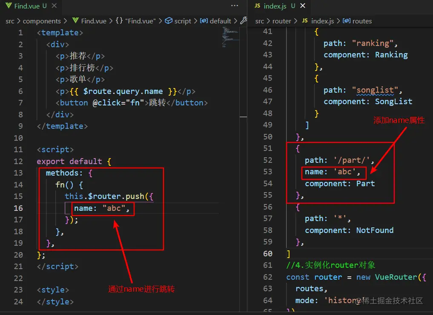
Task: Click the $route.query.name expression
Action: tap(123, 91)
